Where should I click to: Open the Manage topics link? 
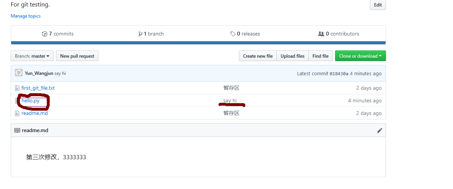(x=26, y=16)
